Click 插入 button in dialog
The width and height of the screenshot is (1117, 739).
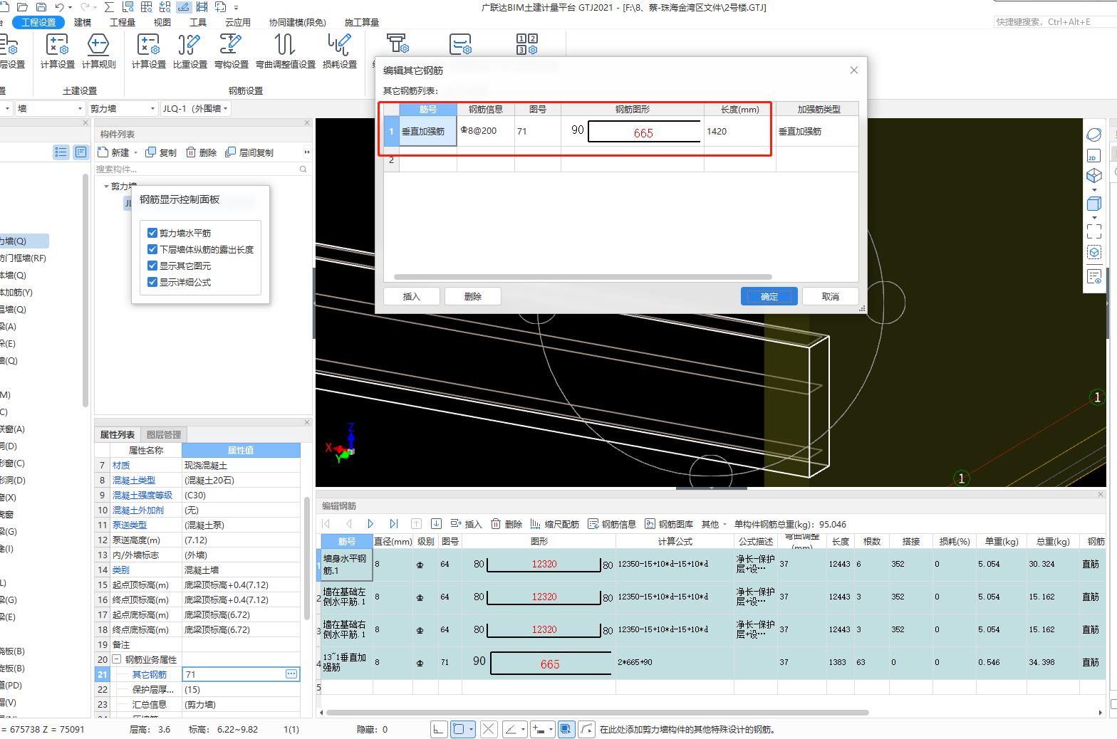[412, 296]
